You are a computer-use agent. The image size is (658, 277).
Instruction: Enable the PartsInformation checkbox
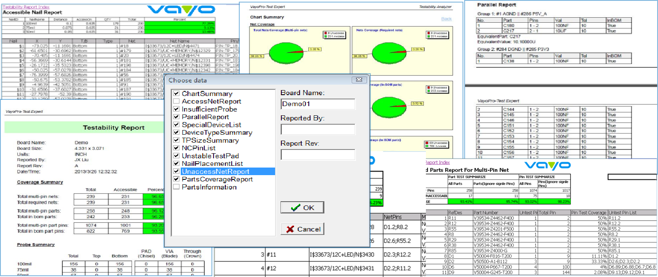(x=177, y=187)
